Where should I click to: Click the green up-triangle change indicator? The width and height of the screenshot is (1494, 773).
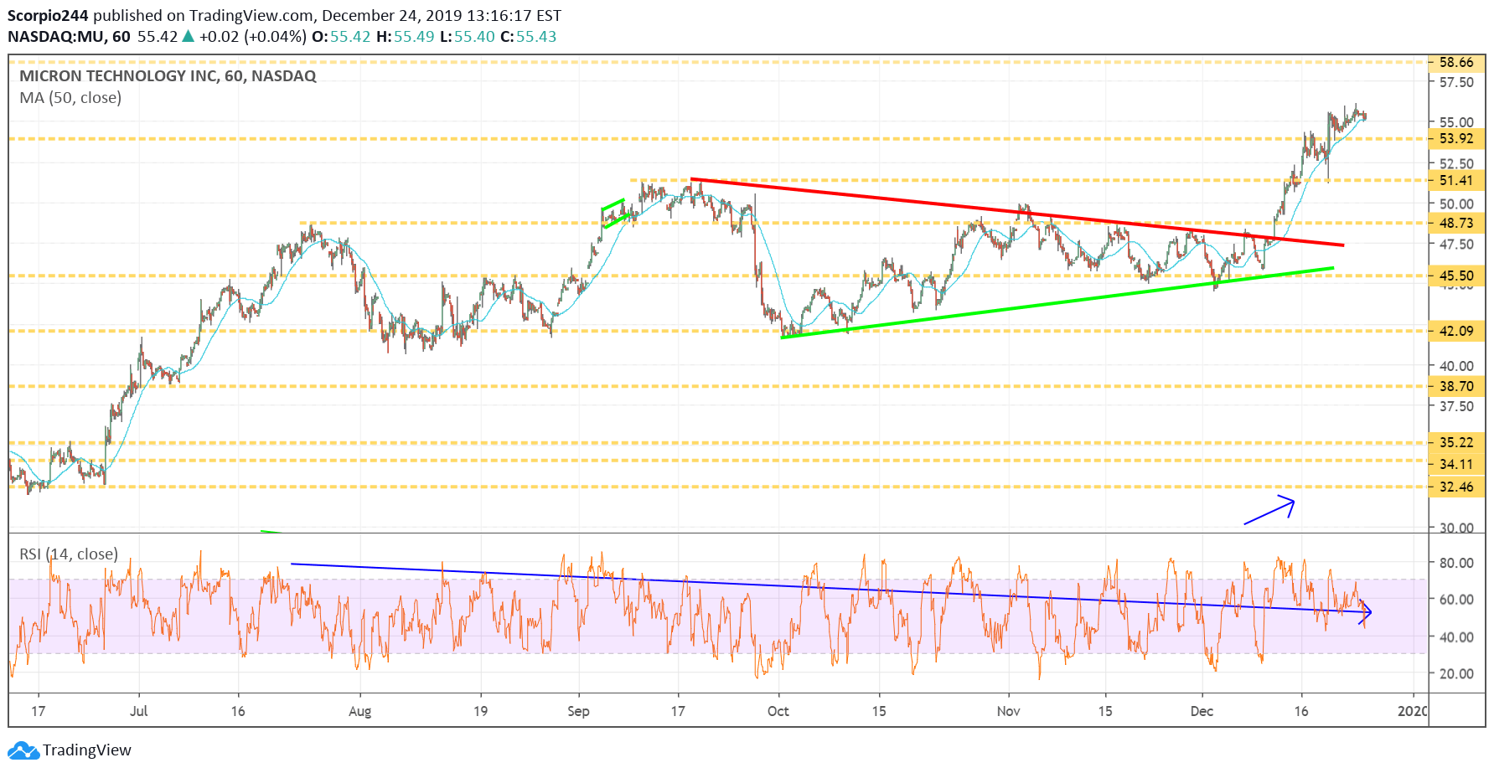click(x=189, y=36)
